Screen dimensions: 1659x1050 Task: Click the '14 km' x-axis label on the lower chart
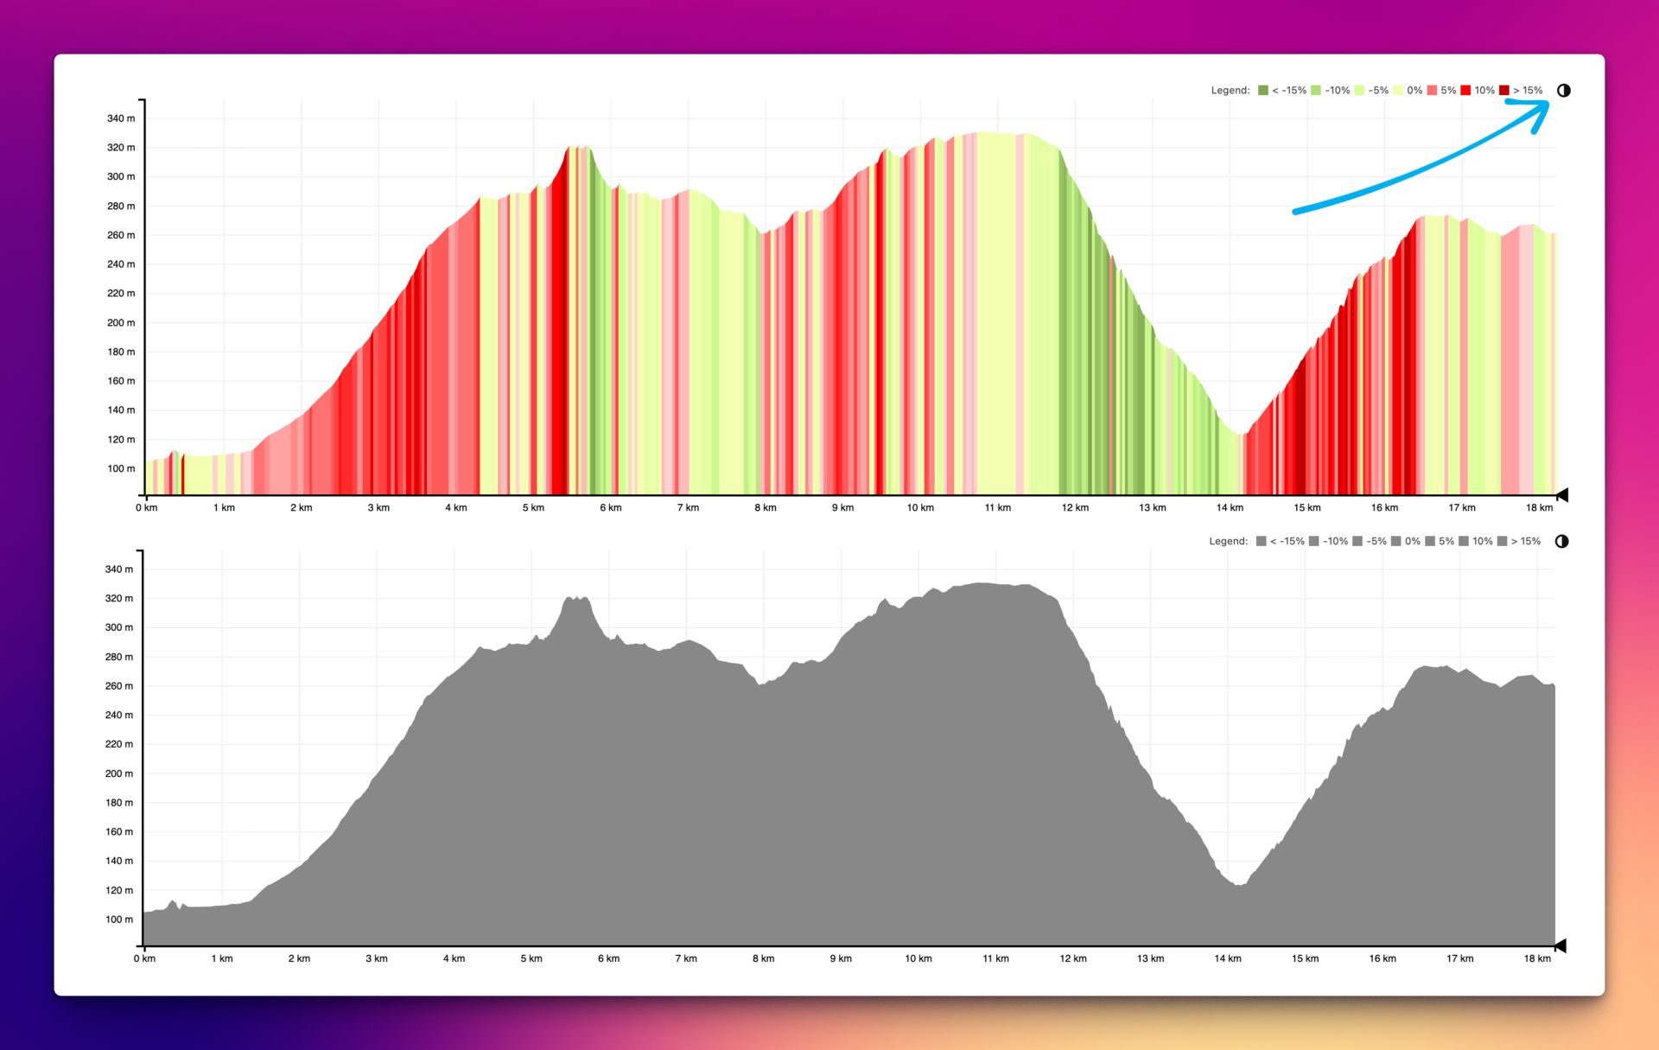click(x=1228, y=959)
